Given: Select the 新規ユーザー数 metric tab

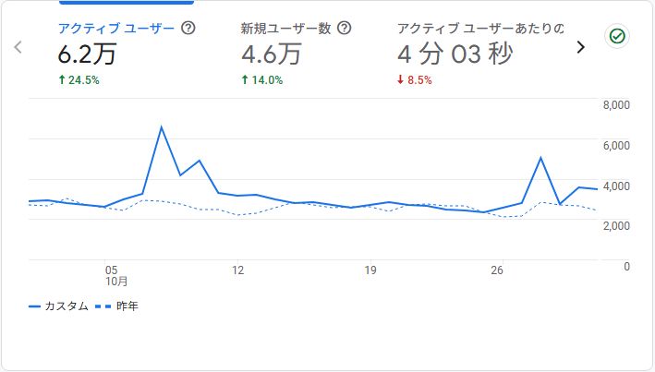Looking at the screenshot, I should click(286, 29).
